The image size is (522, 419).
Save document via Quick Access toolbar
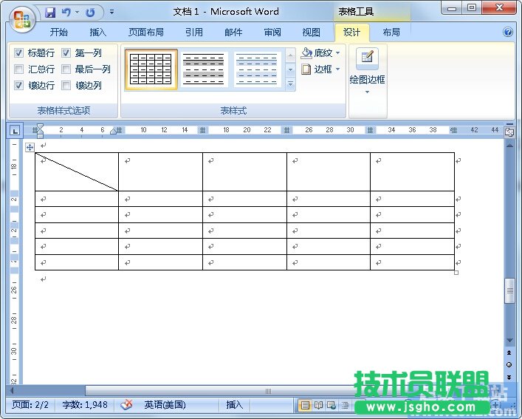click(50, 13)
